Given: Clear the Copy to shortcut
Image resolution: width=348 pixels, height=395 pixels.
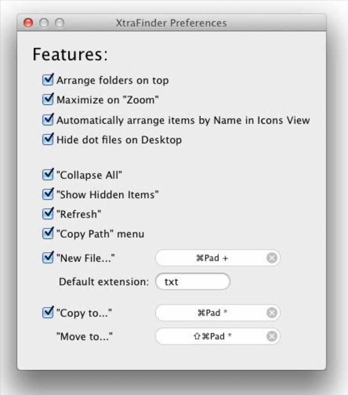Looking at the screenshot, I should 272,313.
